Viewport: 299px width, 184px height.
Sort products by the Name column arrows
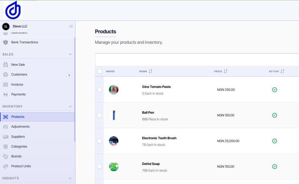[x=150, y=71]
